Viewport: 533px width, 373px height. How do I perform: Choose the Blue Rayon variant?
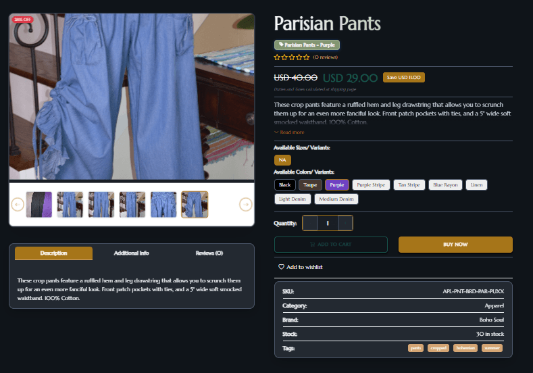point(445,184)
